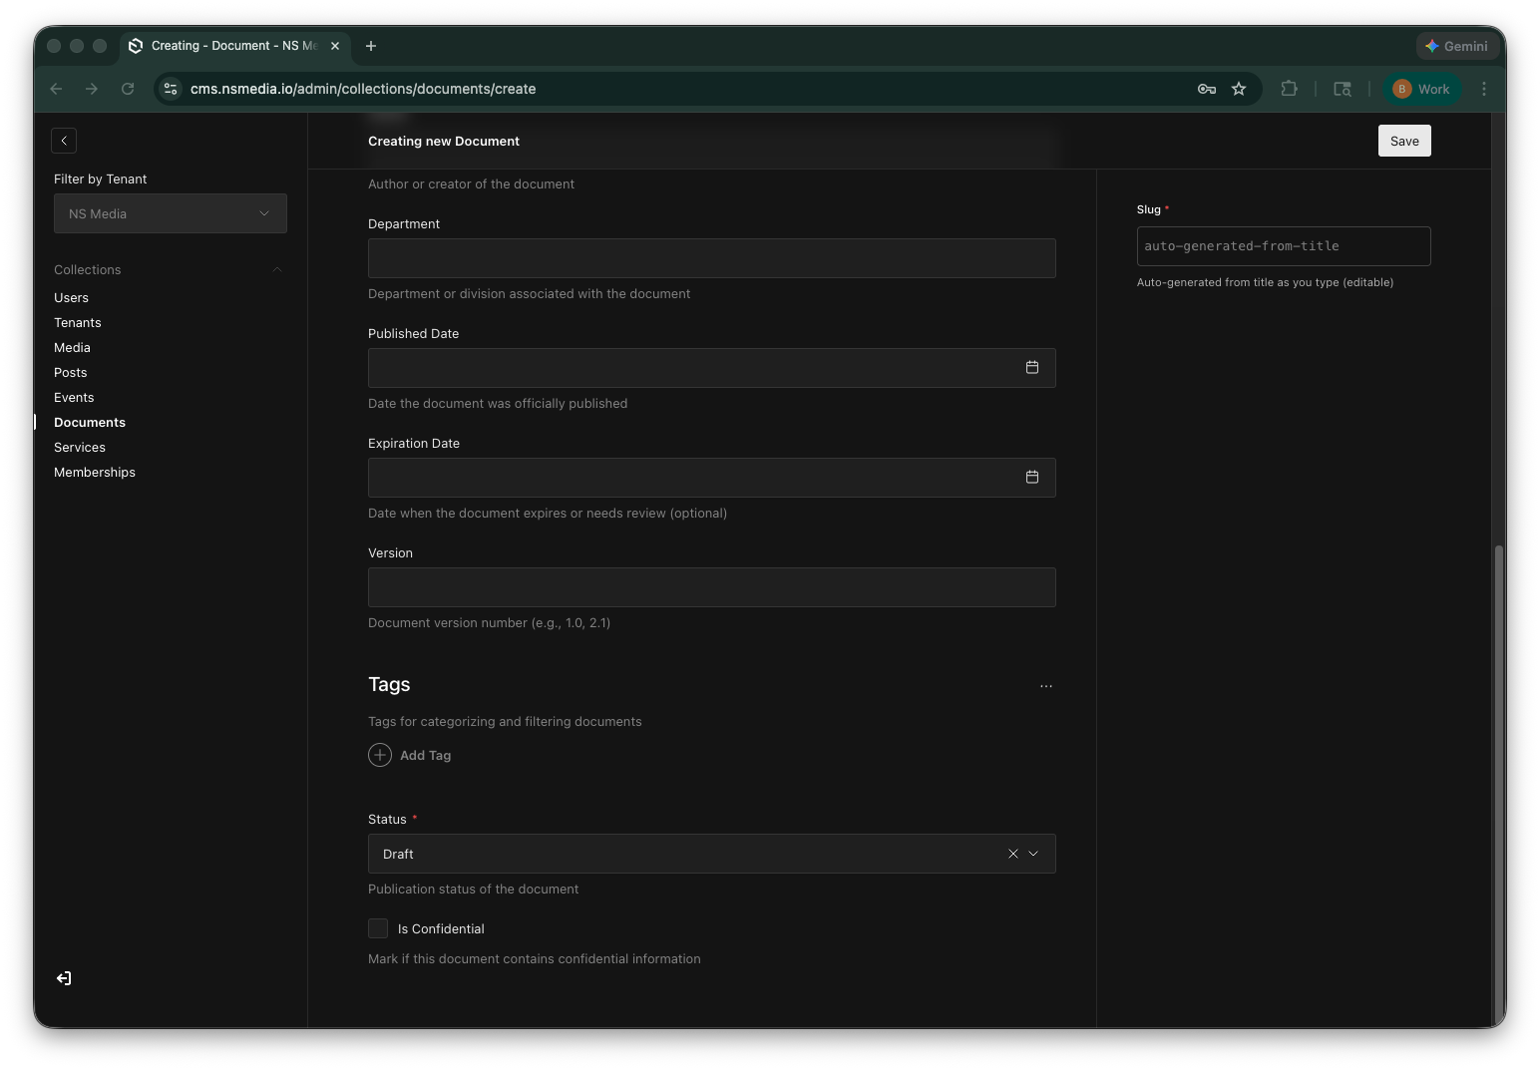The height and width of the screenshot is (1070, 1540).
Task: Clear the Draft status selection
Action: (1013, 854)
